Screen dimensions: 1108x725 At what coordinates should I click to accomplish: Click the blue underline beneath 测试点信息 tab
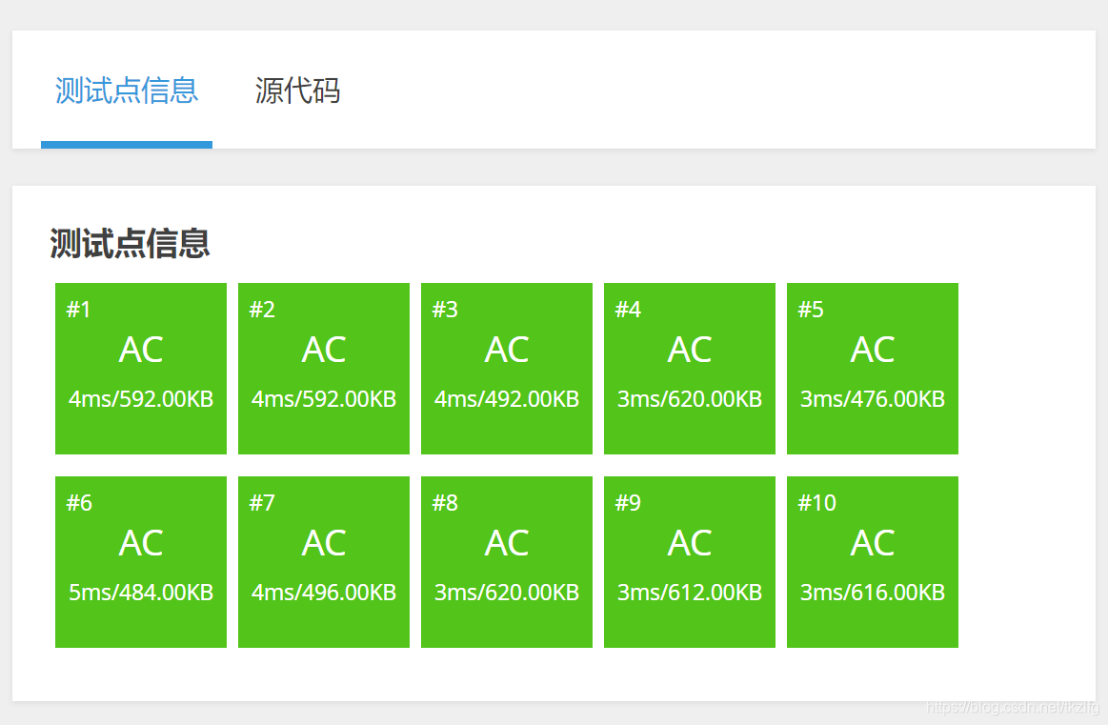127,144
